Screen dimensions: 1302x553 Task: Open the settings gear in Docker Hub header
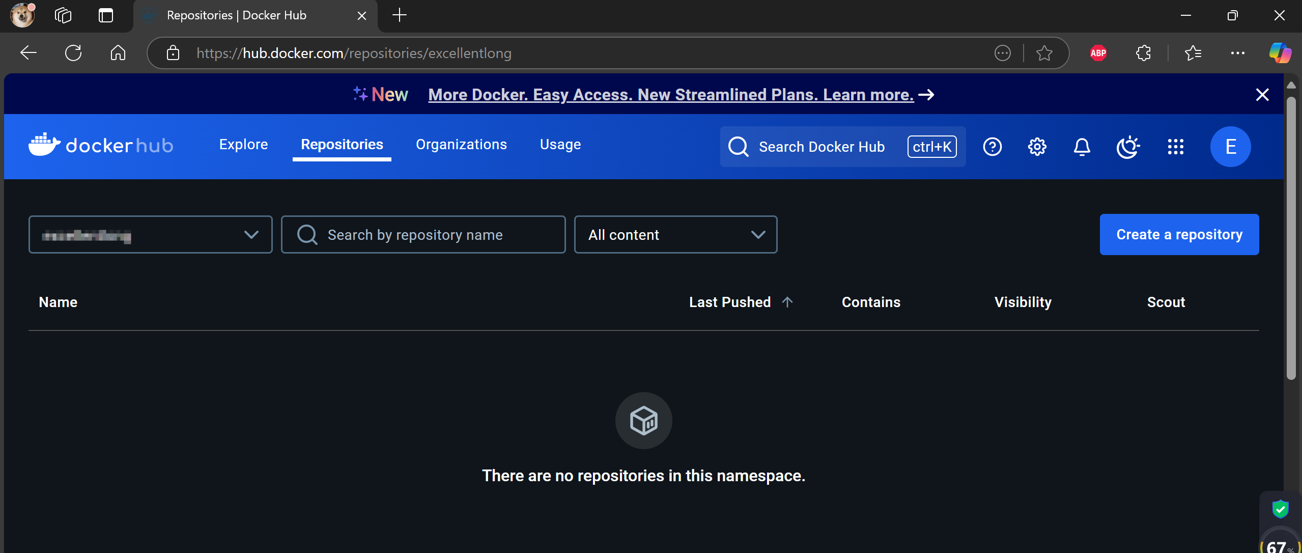[x=1037, y=147]
